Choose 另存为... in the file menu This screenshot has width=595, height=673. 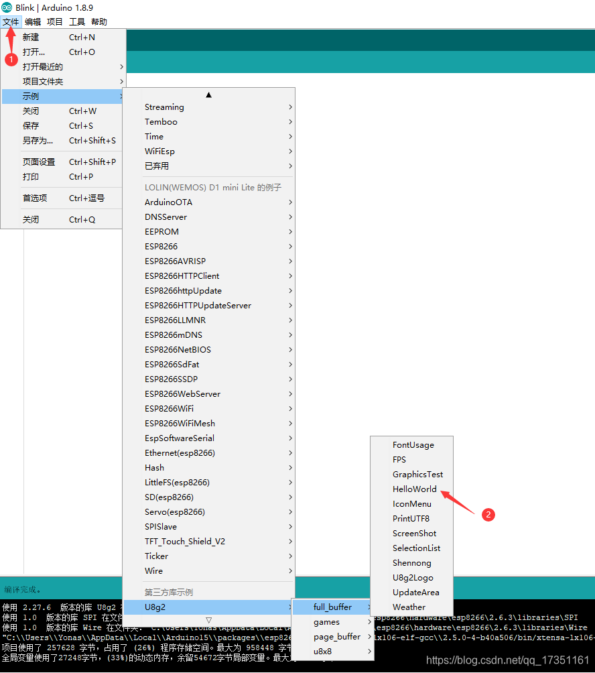(x=64, y=140)
